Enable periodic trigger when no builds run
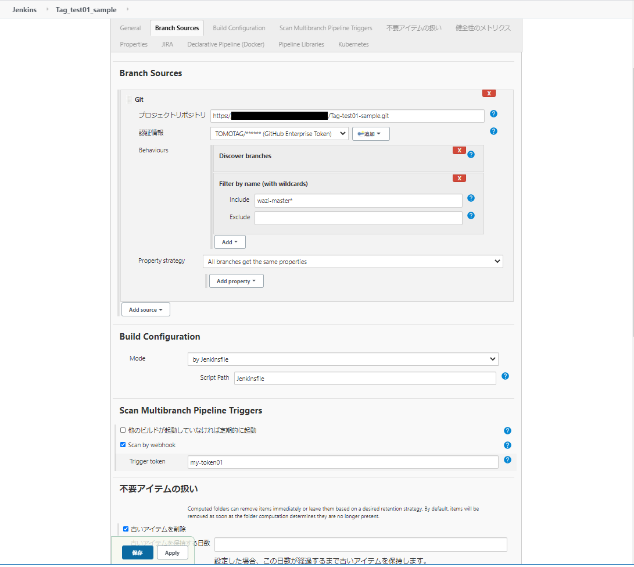 [x=123, y=430]
